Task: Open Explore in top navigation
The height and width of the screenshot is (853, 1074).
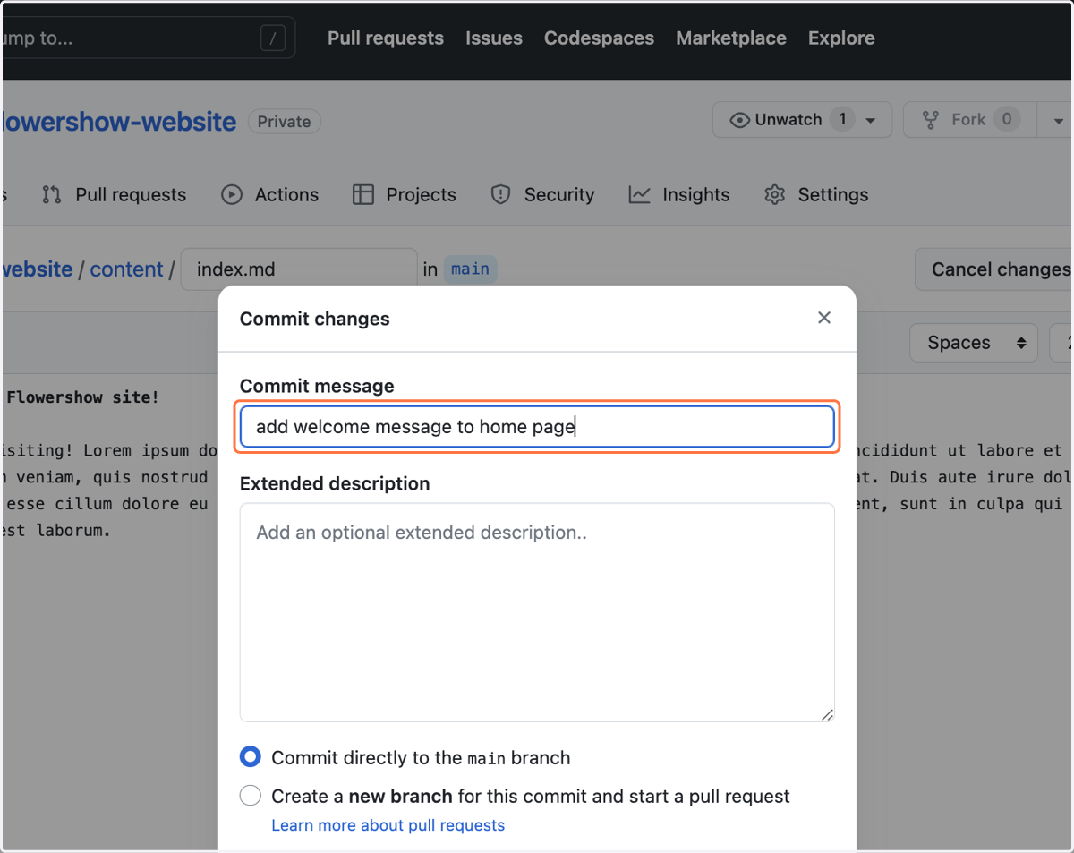Action: tap(841, 38)
